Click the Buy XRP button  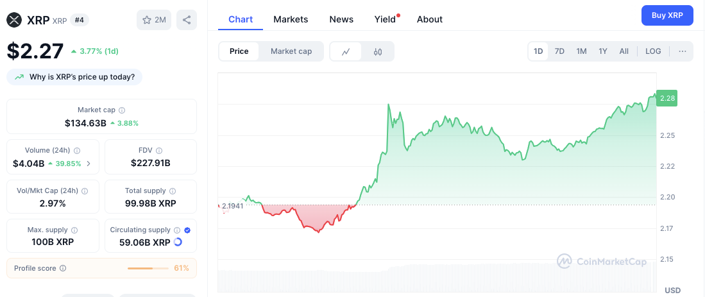click(x=667, y=15)
